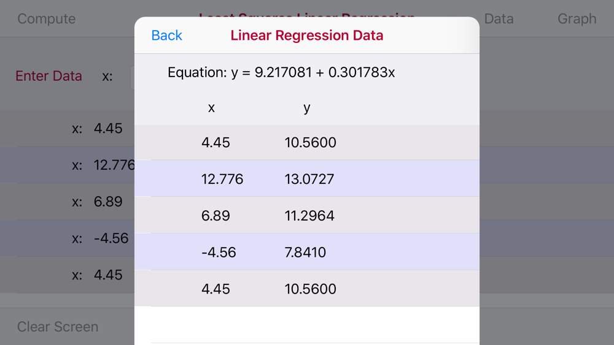Click the y value 7.8410

(x=305, y=252)
